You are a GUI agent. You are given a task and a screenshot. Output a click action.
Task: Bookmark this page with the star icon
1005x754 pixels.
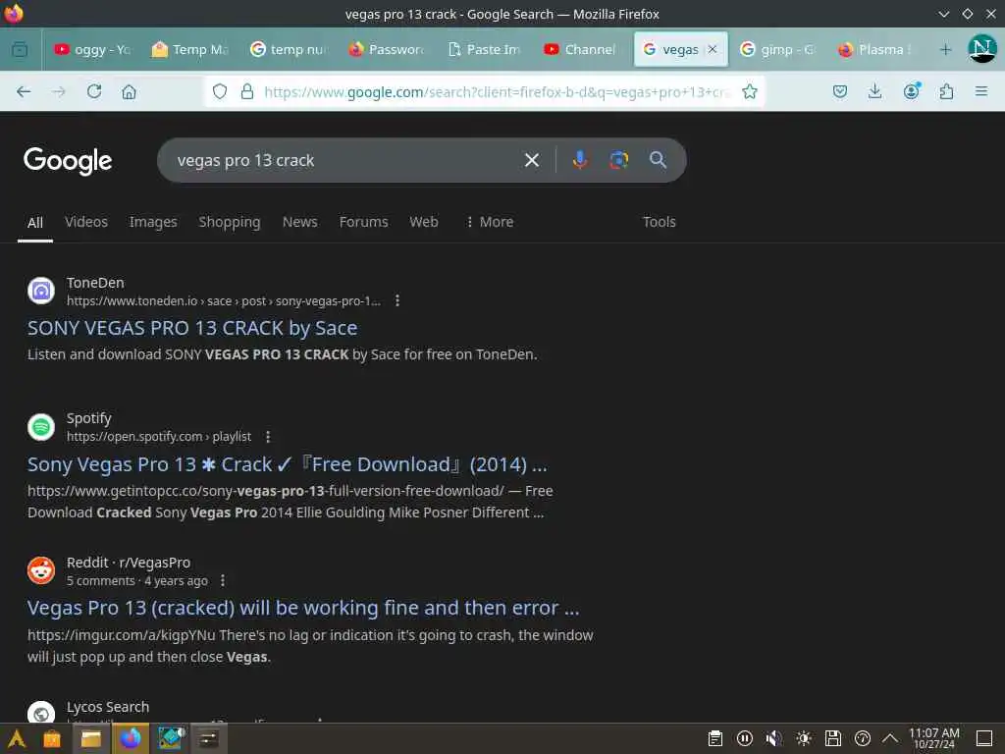click(749, 91)
